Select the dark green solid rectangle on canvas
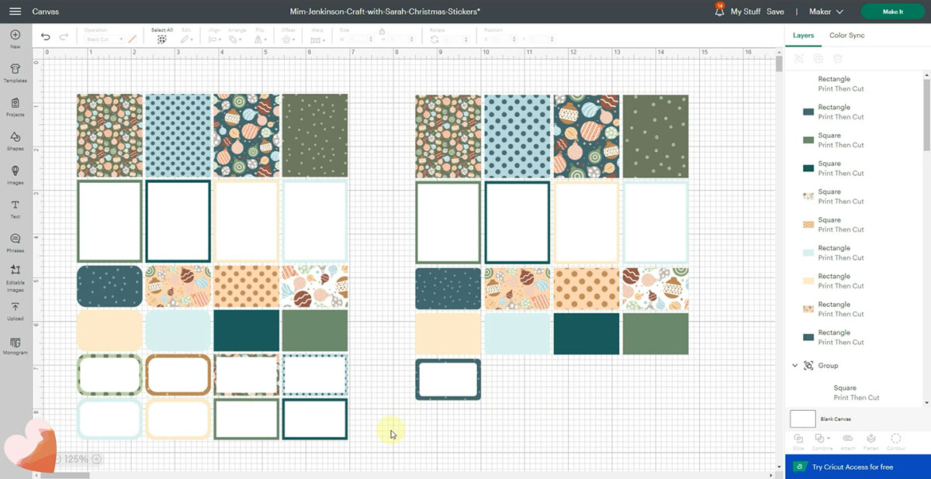Viewport: 931px width, 479px height. click(246, 330)
